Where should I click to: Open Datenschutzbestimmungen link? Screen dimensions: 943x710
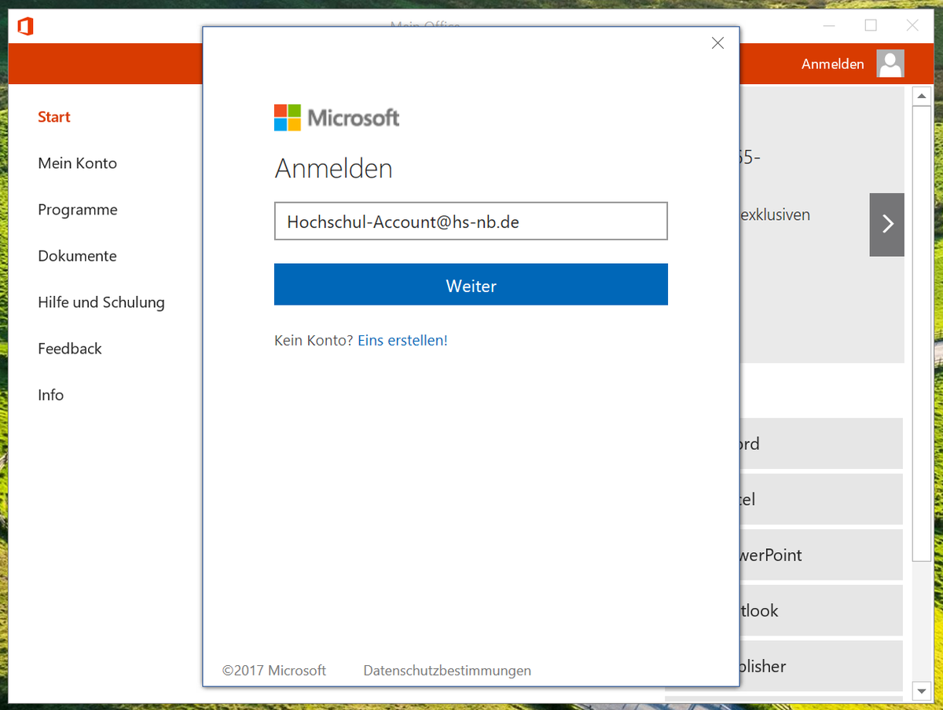pyautogui.click(x=447, y=671)
